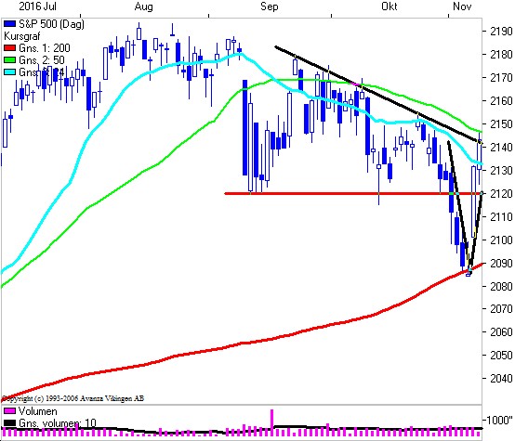The width and height of the screenshot is (515, 441).
Task: Click the blue S&P 500 legend swatch
Action: click(9, 24)
